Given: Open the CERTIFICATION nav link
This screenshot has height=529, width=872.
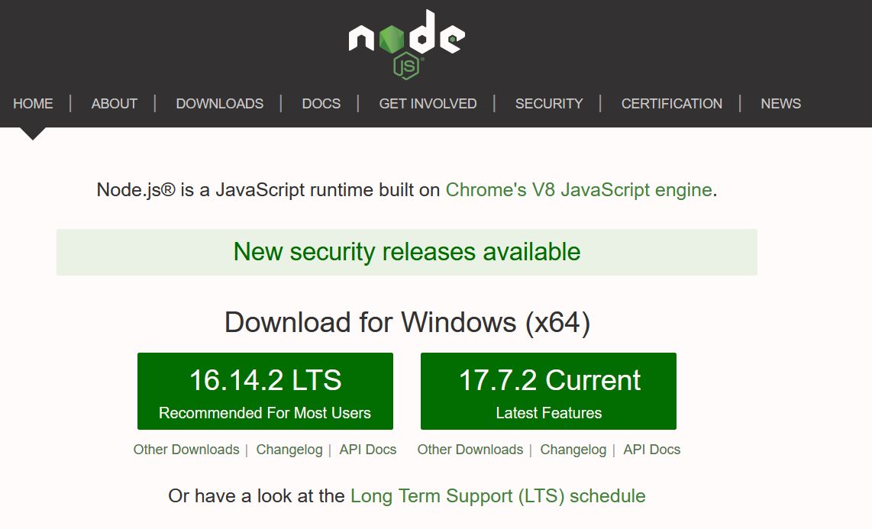Looking at the screenshot, I should (x=671, y=104).
